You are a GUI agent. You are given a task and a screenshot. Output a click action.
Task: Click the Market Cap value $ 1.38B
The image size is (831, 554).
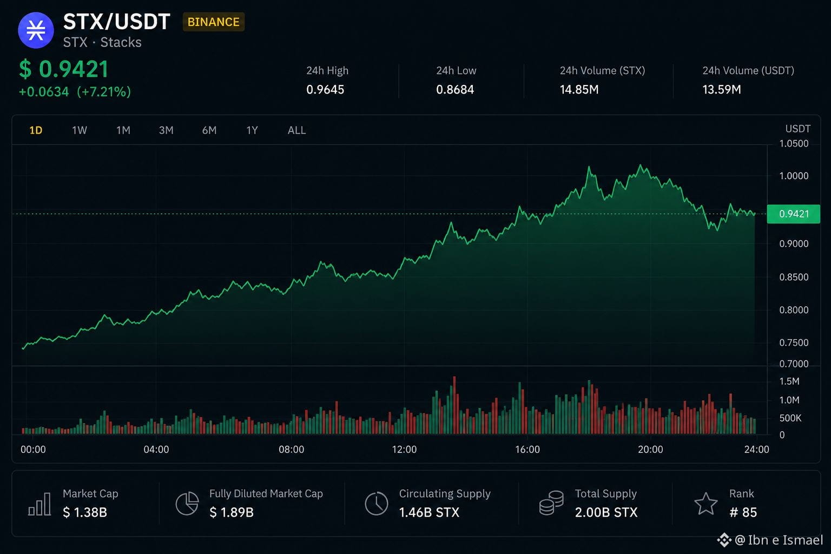85,512
